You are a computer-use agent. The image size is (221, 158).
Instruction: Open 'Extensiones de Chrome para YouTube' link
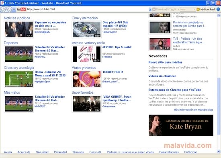(175, 90)
